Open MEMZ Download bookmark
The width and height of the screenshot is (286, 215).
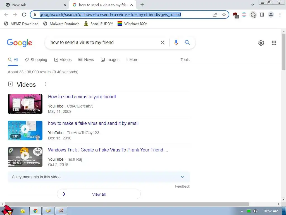click(21, 24)
